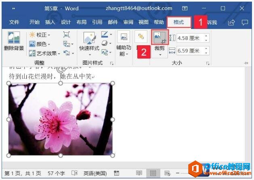
Task: Click the Reset Picture icon
Action: pos(67,53)
